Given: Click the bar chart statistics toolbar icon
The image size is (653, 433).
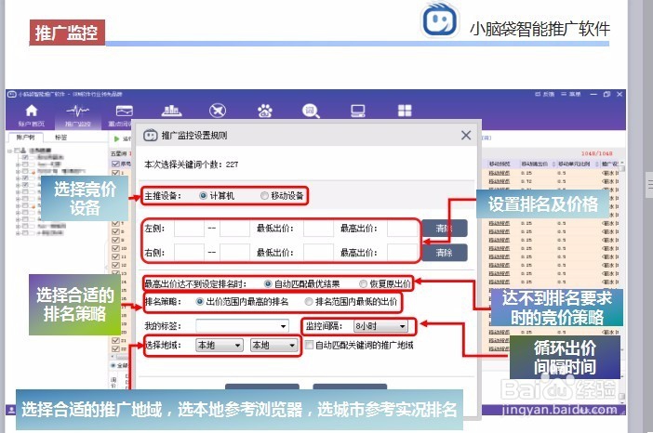Looking at the screenshot, I should point(171,111).
